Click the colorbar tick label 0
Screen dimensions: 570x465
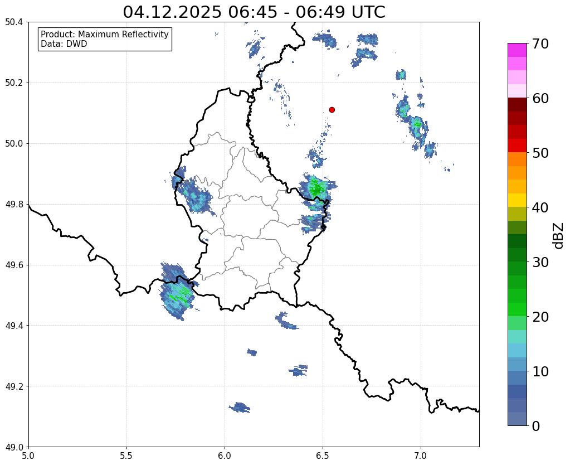(x=536, y=426)
